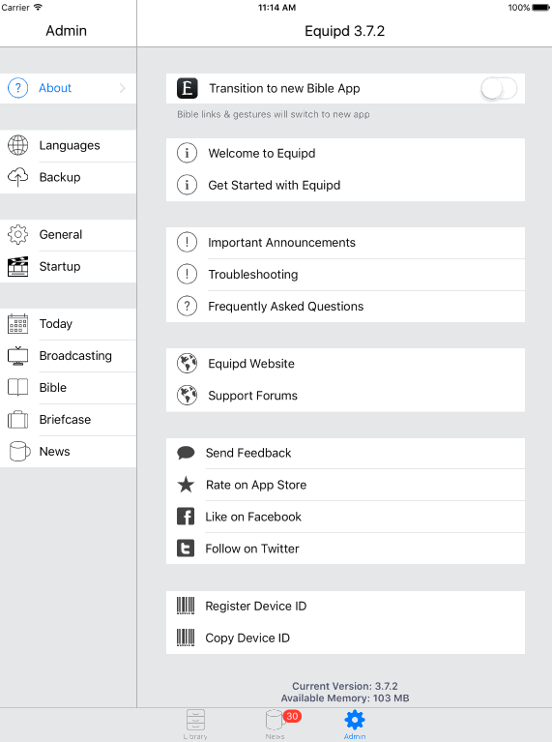Open the Briefcase icon in sidebar
This screenshot has width=552, height=742.
(x=18, y=419)
